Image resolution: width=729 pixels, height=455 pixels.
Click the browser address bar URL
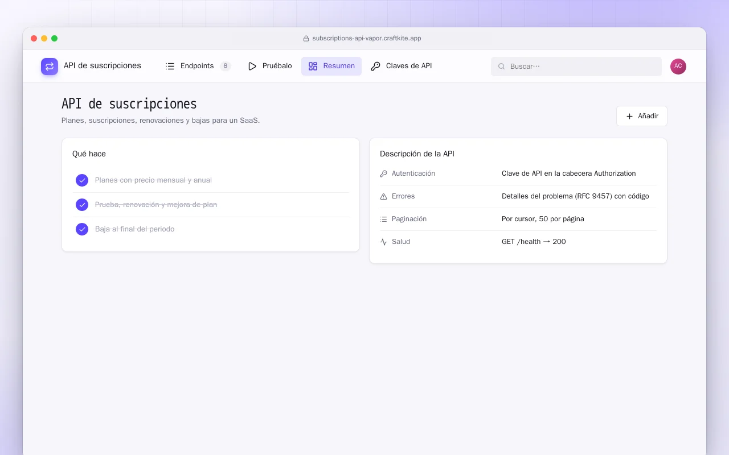coord(367,39)
